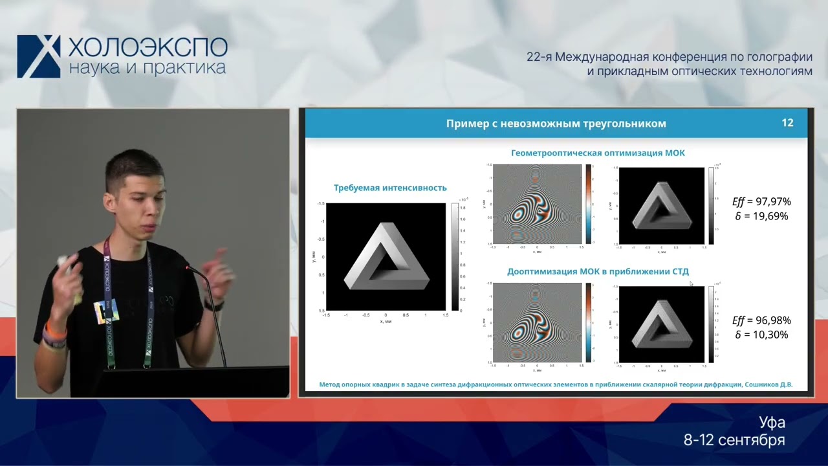Click slide title "Пример с невозможным треугольником"
The image size is (828, 466).
coord(556,124)
